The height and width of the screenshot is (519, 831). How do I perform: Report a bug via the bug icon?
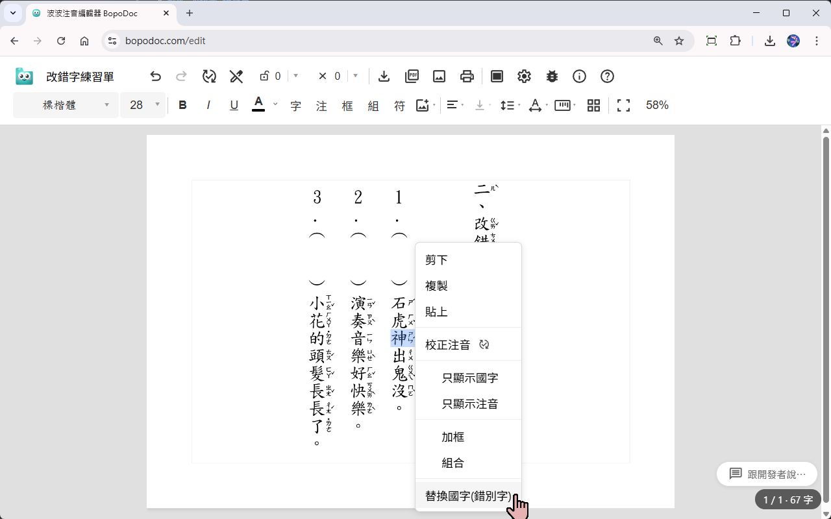pyautogui.click(x=551, y=76)
